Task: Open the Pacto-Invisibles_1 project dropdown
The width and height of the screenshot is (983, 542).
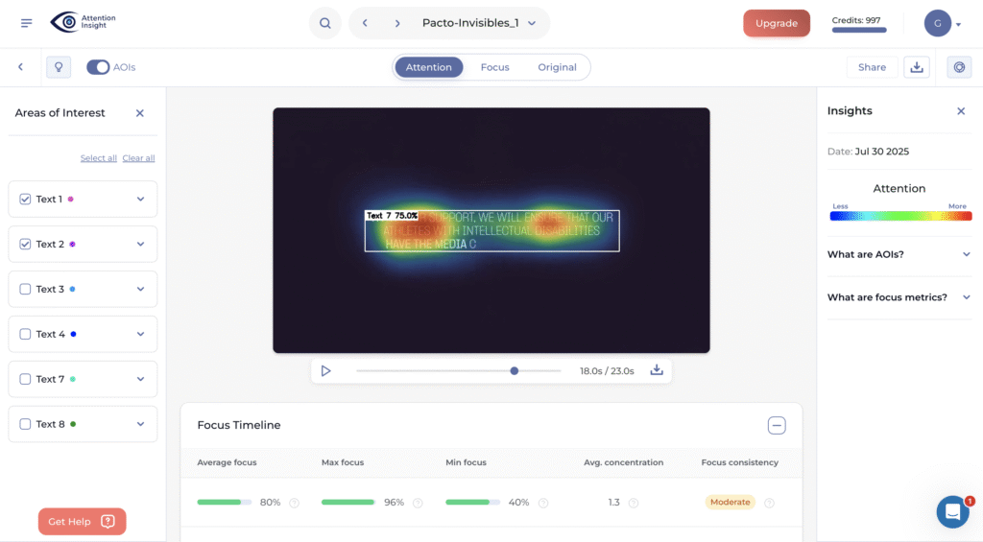Action: click(x=531, y=23)
